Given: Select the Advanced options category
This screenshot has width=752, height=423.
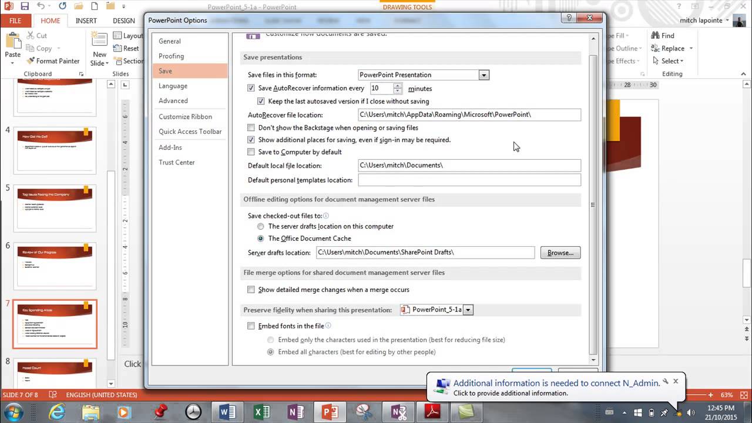Looking at the screenshot, I should point(190,100).
